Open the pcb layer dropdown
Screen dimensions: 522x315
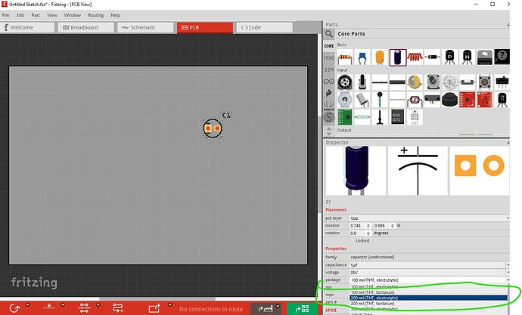[430, 218]
